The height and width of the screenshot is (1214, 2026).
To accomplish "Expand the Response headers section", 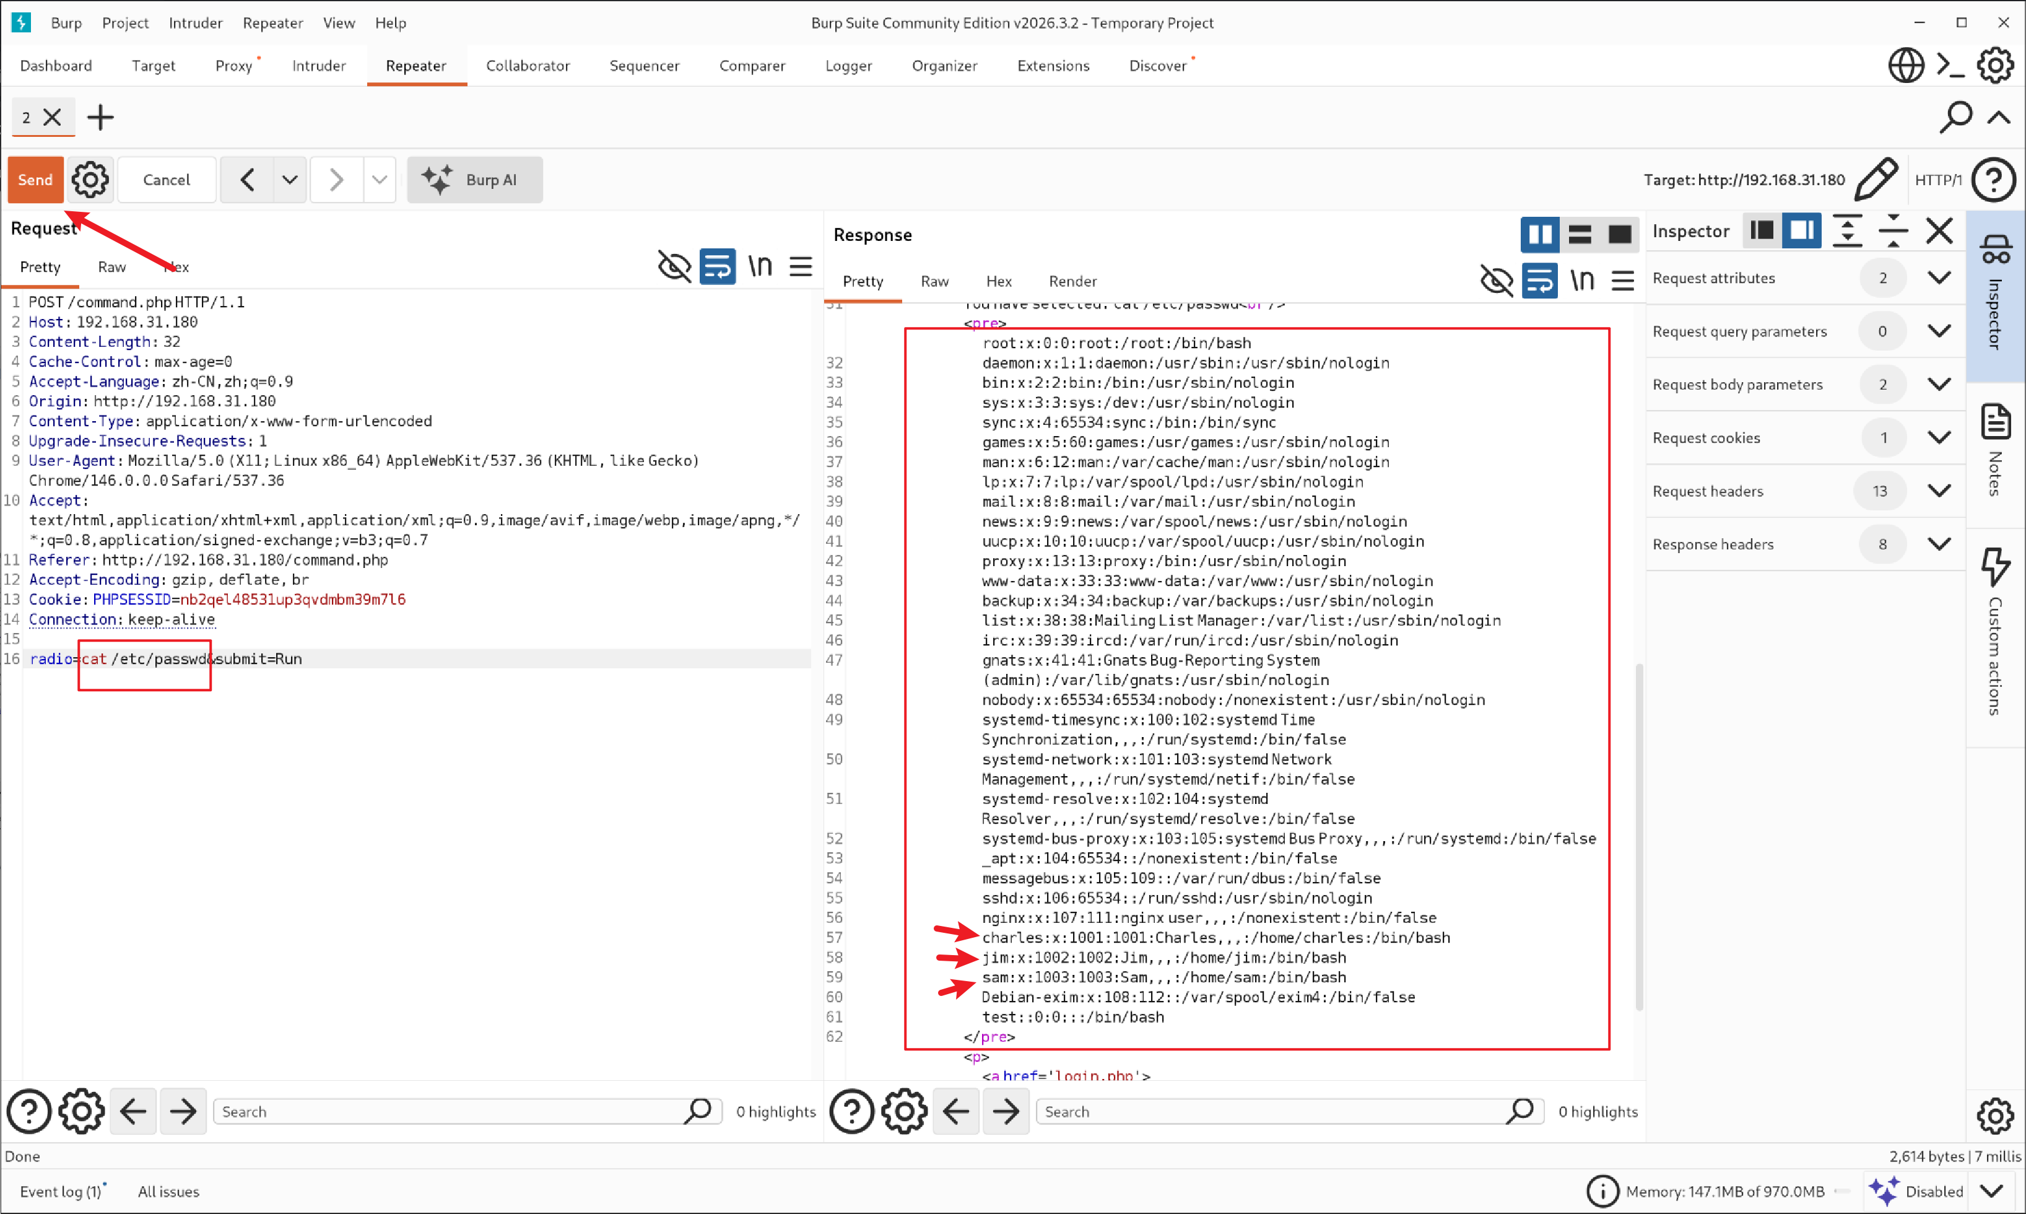I will click(1939, 544).
